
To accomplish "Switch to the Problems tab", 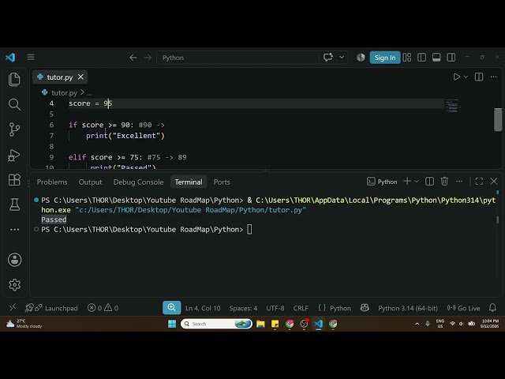I will click(52, 182).
